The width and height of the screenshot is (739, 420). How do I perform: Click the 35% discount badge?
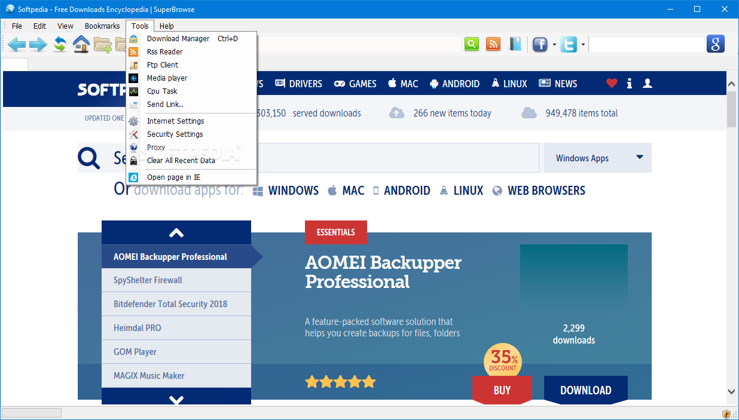pyautogui.click(x=502, y=361)
